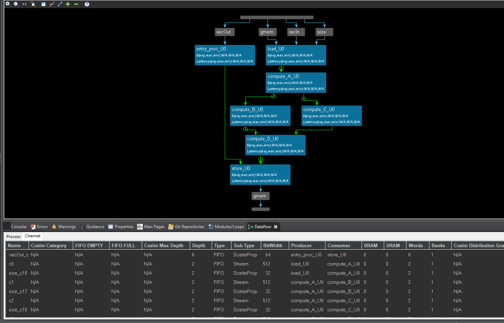Open the Warnings tab
Screen dimensions: 504x323
[64, 227]
